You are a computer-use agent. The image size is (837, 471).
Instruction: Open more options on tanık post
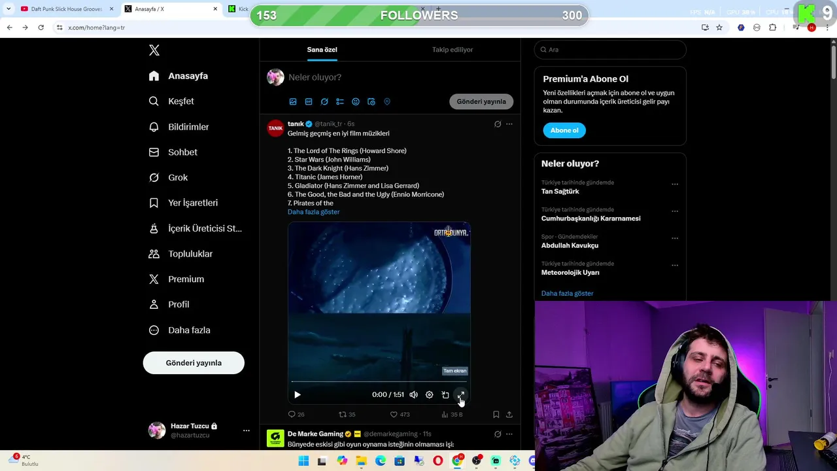click(509, 124)
